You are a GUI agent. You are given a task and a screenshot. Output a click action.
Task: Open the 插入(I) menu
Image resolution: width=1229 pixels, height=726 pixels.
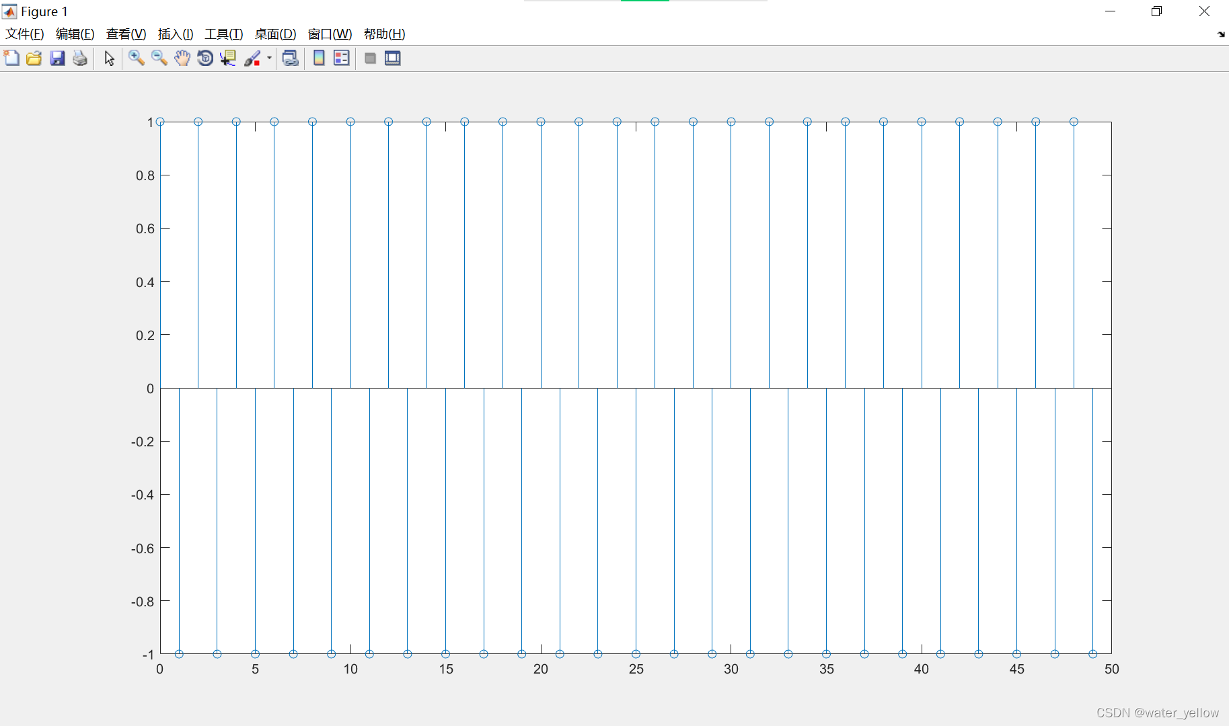(176, 34)
